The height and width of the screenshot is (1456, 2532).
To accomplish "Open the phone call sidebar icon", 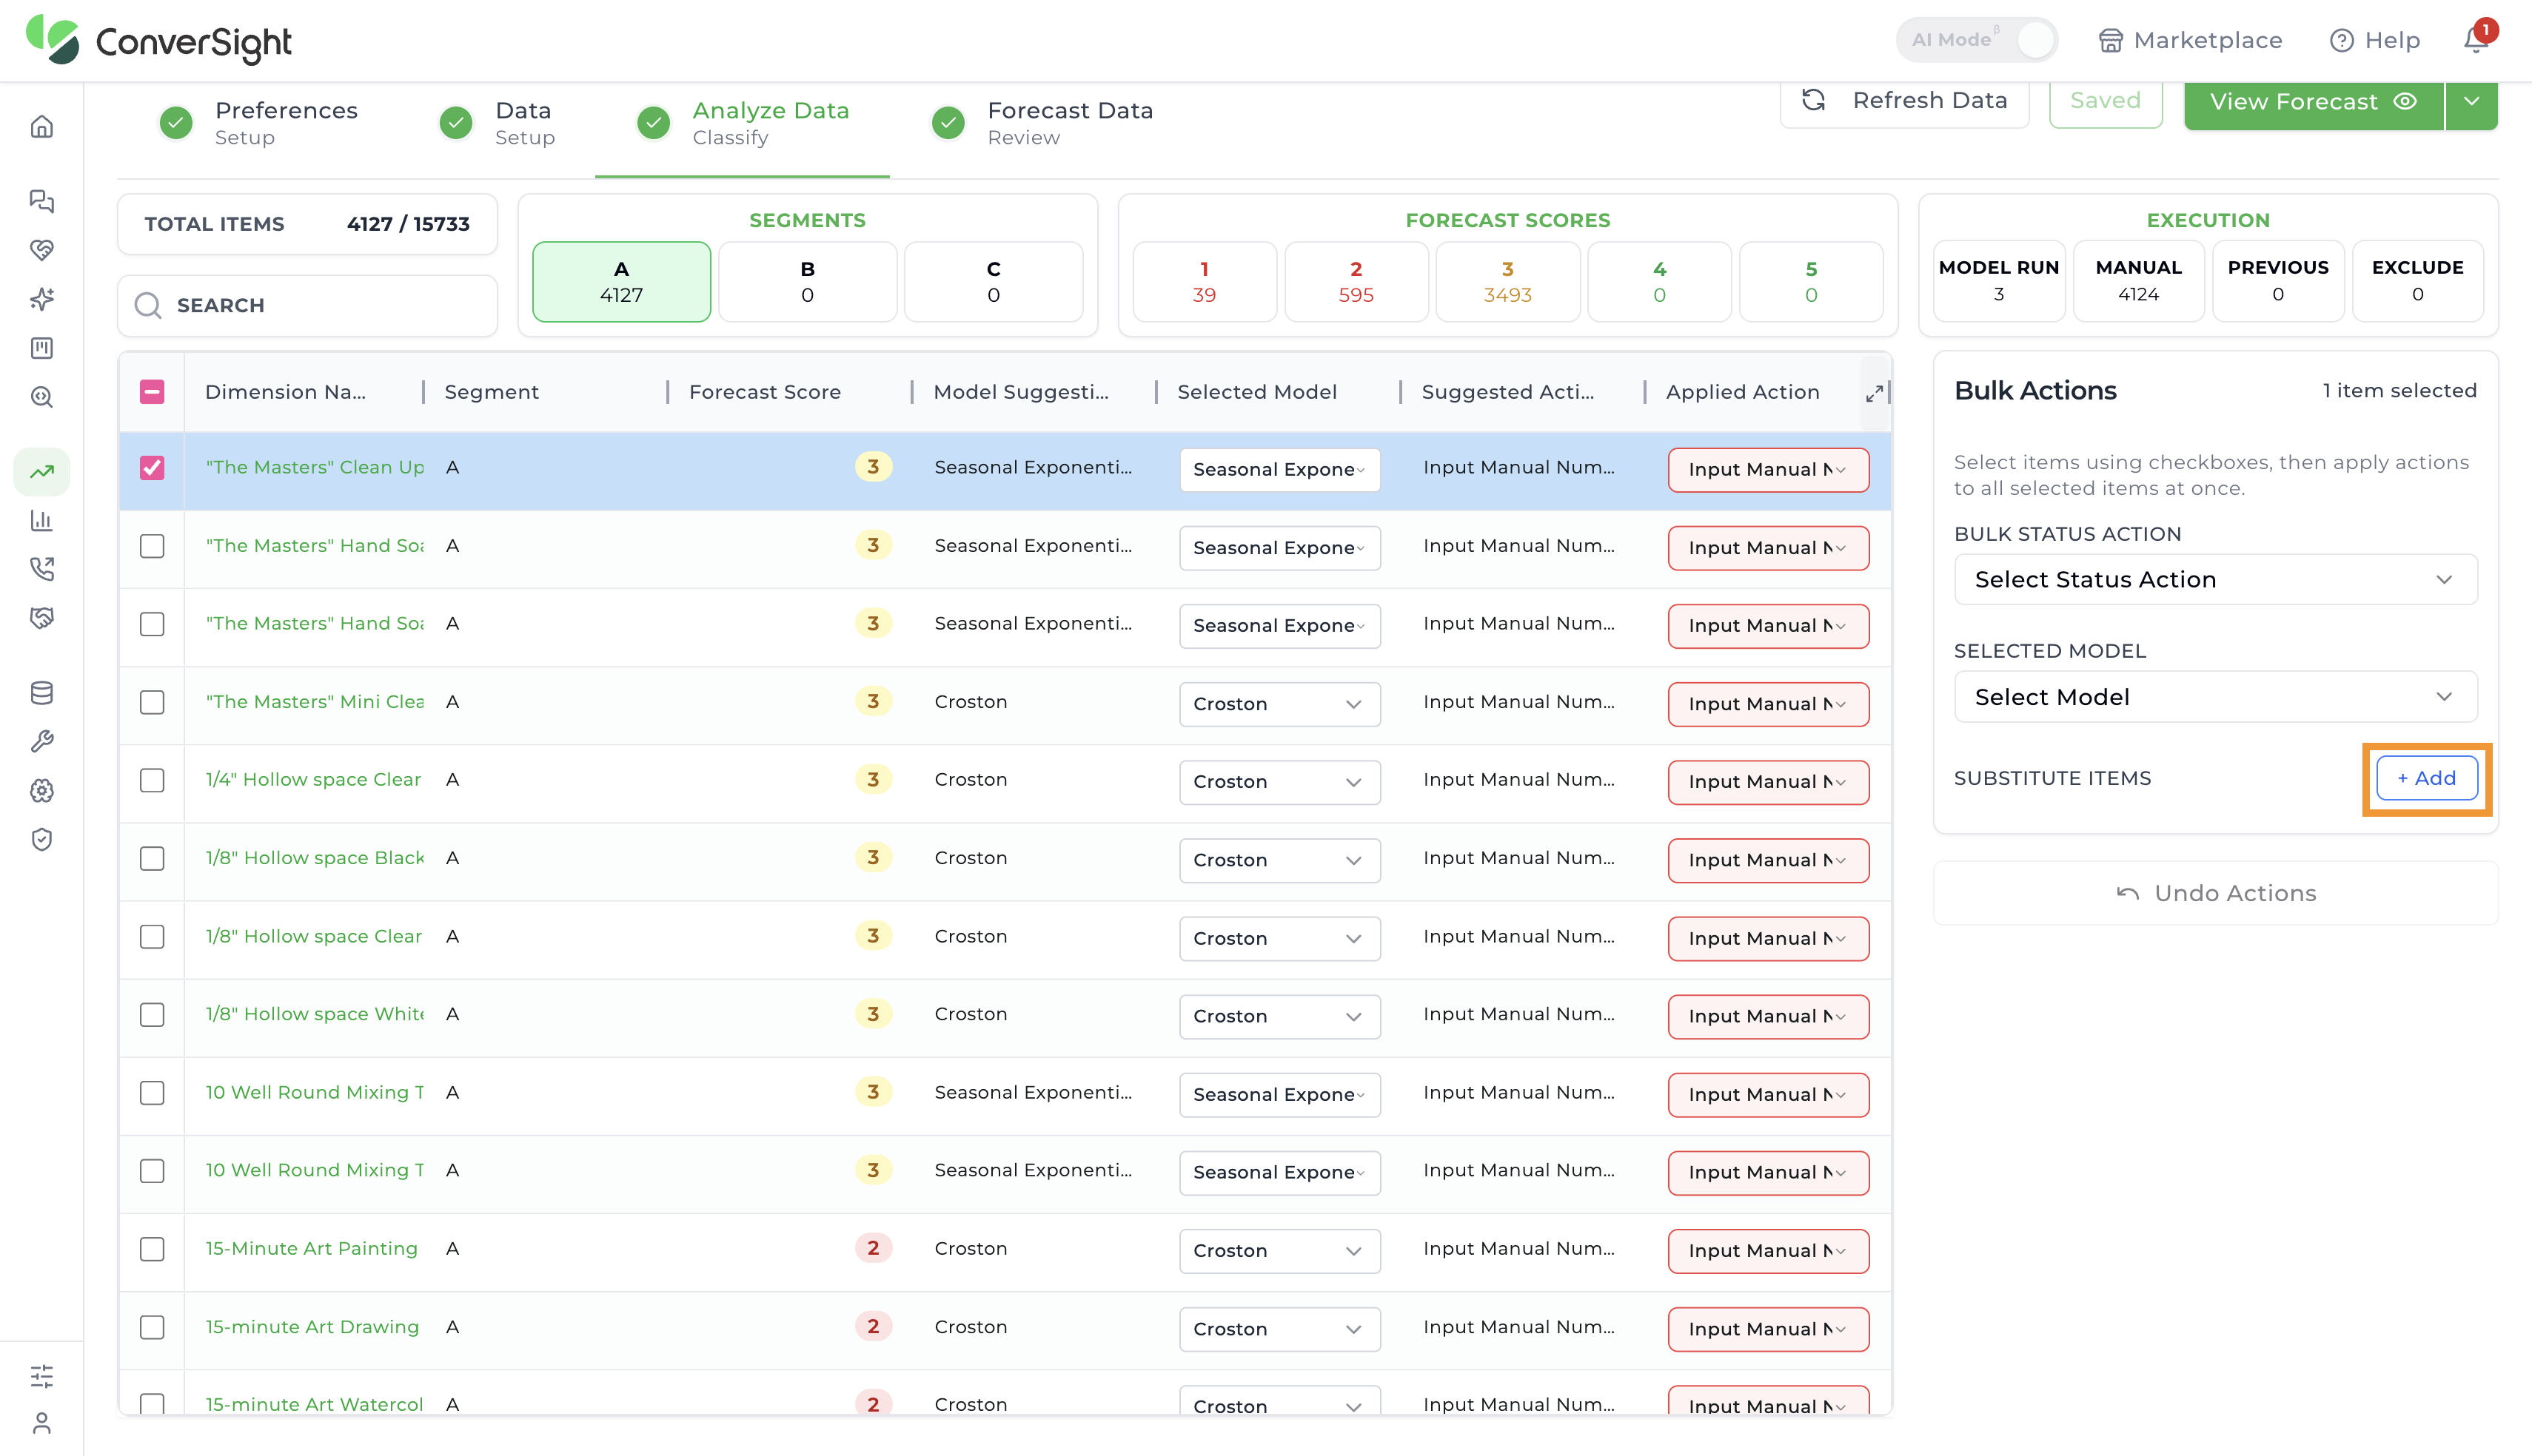I will (42, 569).
